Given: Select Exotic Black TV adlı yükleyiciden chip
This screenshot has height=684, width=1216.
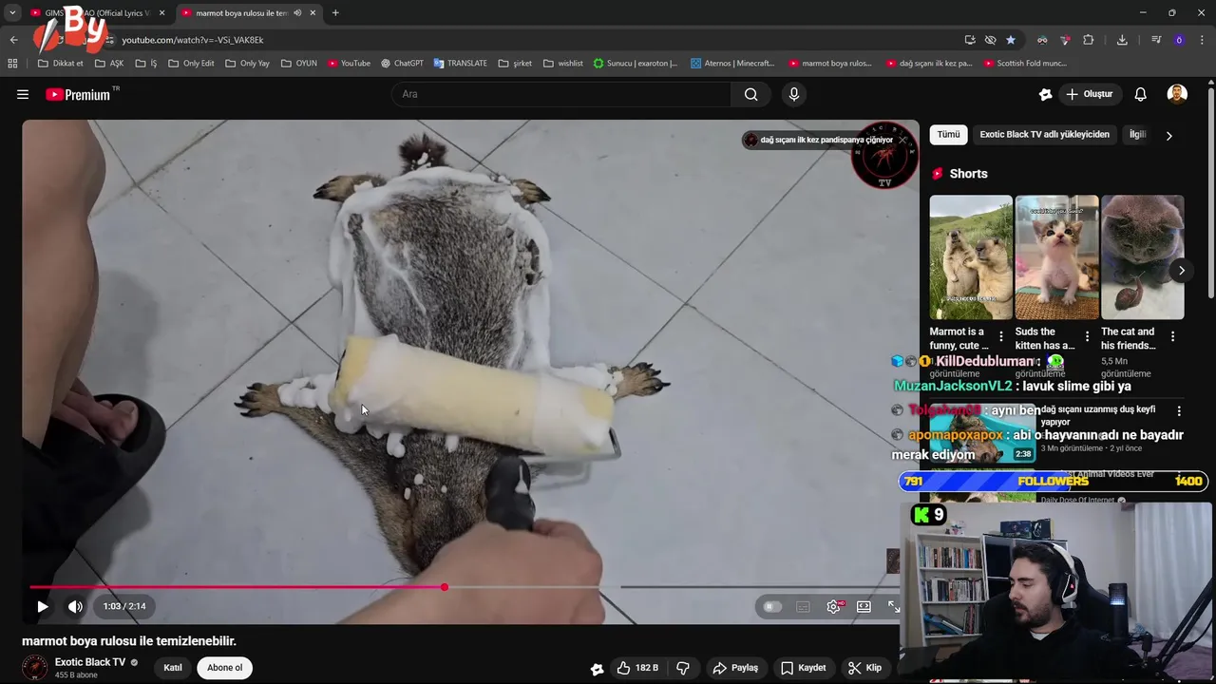Looking at the screenshot, I should click(x=1044, y=135).
